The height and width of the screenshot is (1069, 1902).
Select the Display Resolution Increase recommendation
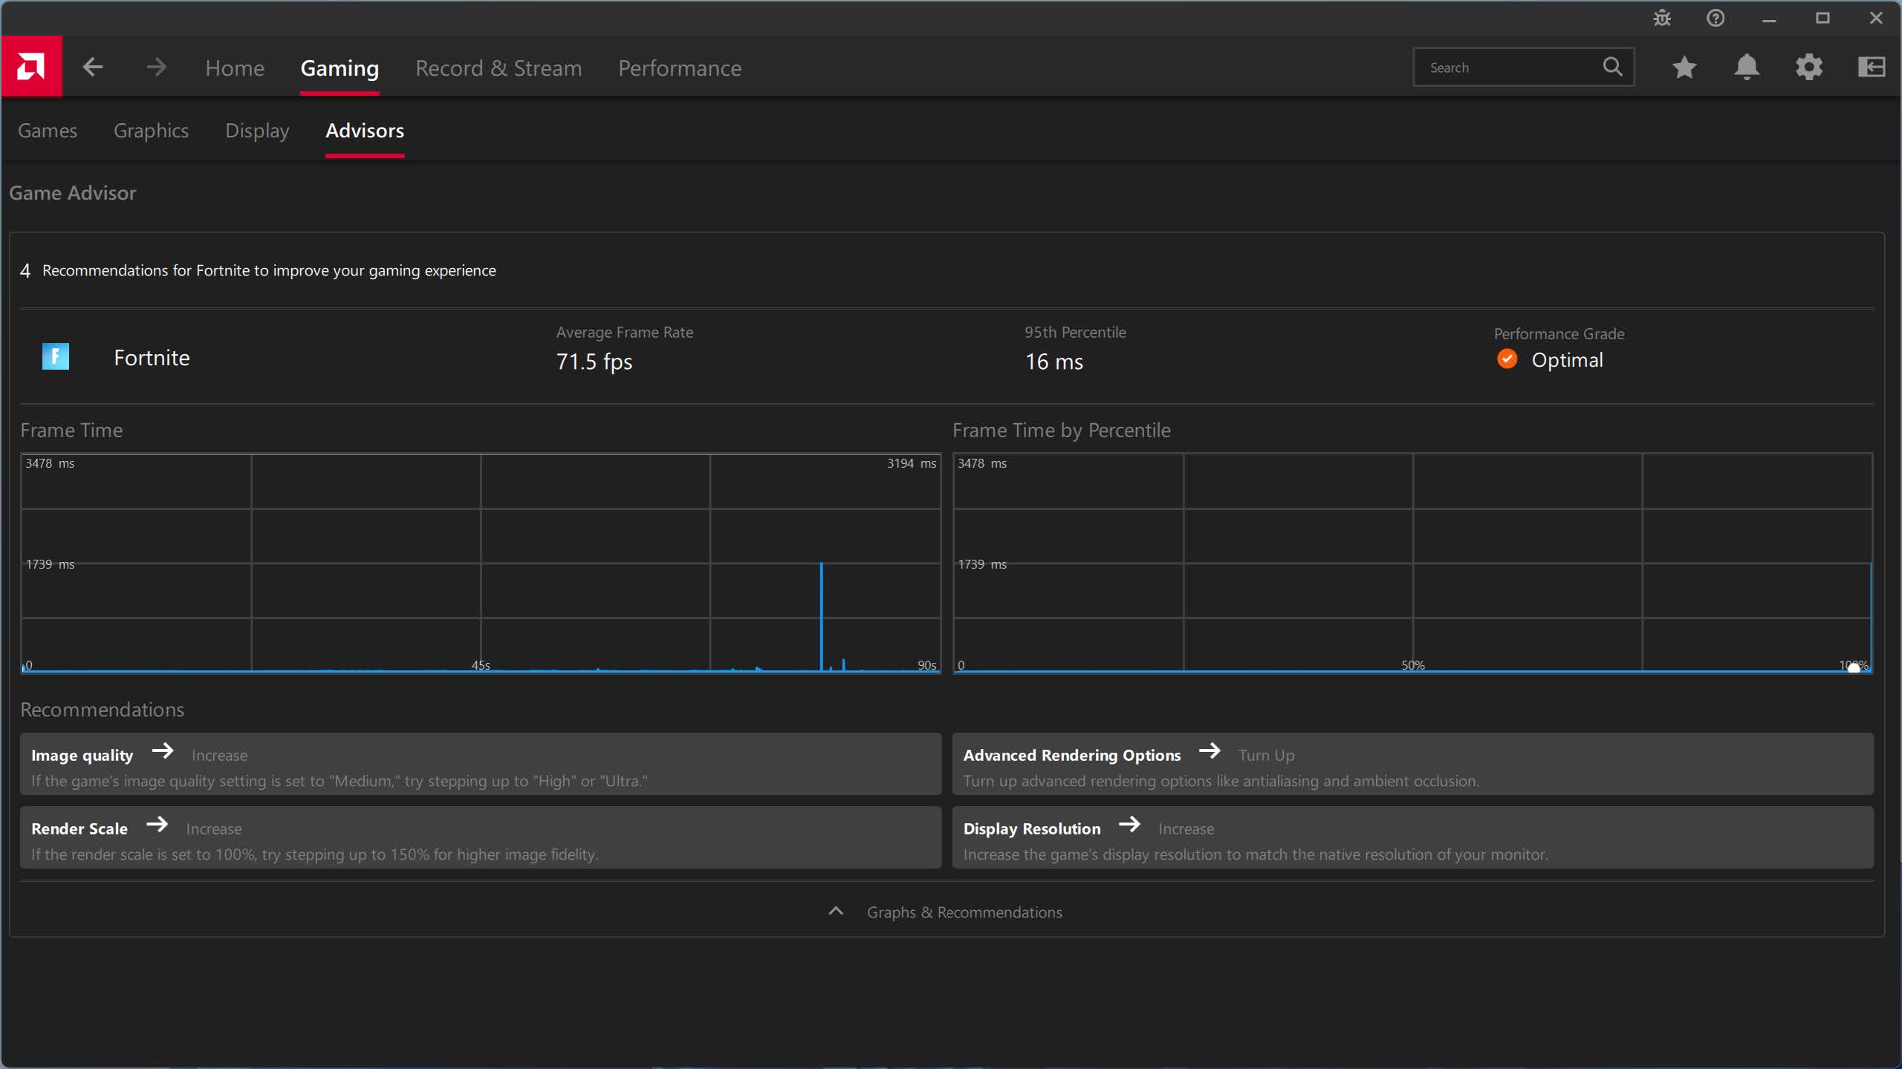tap(1414, 837)
